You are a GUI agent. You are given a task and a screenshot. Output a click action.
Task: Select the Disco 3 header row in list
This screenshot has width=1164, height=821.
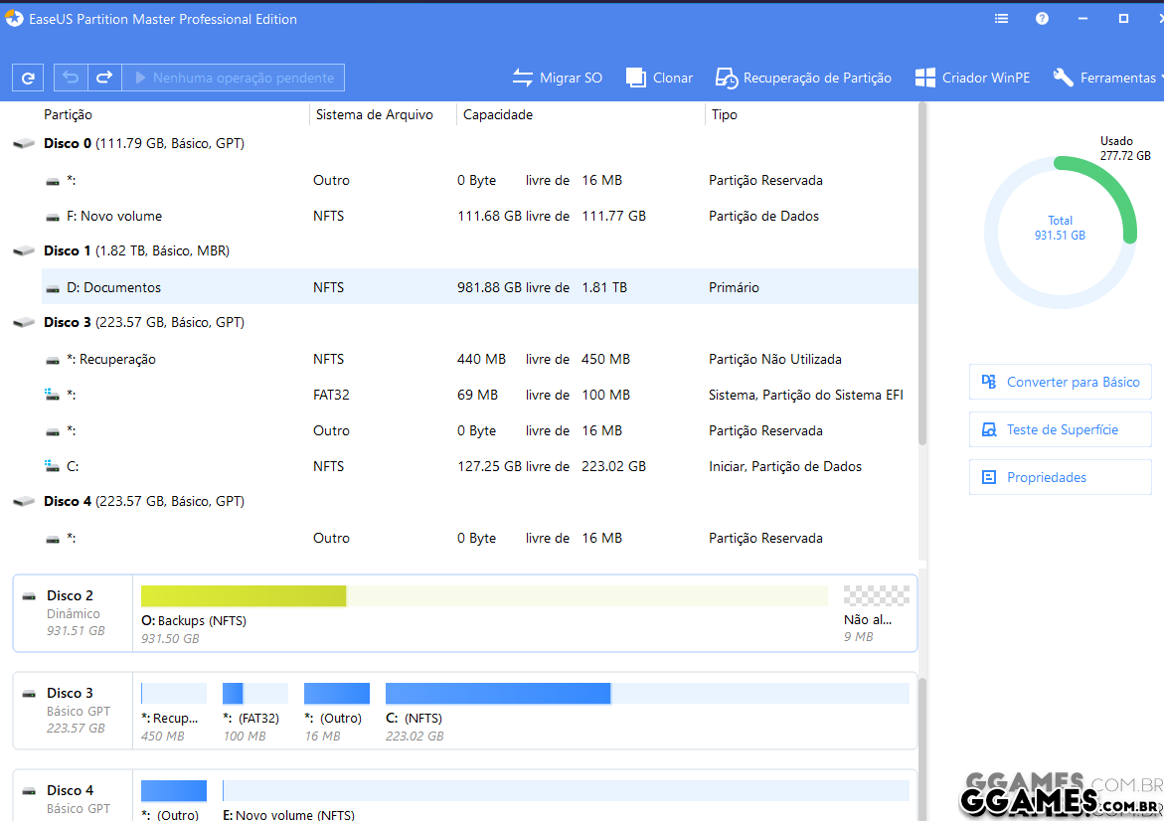click(x=143, y=322)
